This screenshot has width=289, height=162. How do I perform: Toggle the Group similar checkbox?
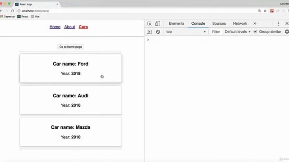[x=255, y=31]
